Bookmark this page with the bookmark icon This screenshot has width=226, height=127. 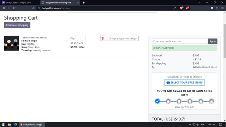tap(33, 8)
